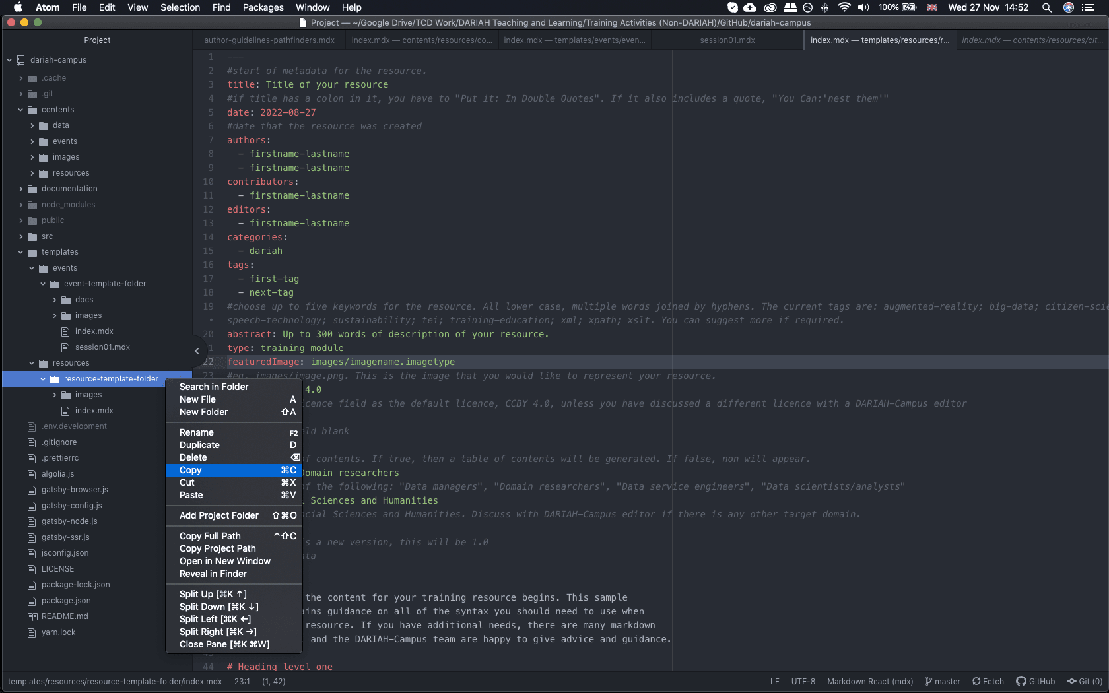
Task: Collapse the tree view with the chevron arrow
Action: coord(196,351)
